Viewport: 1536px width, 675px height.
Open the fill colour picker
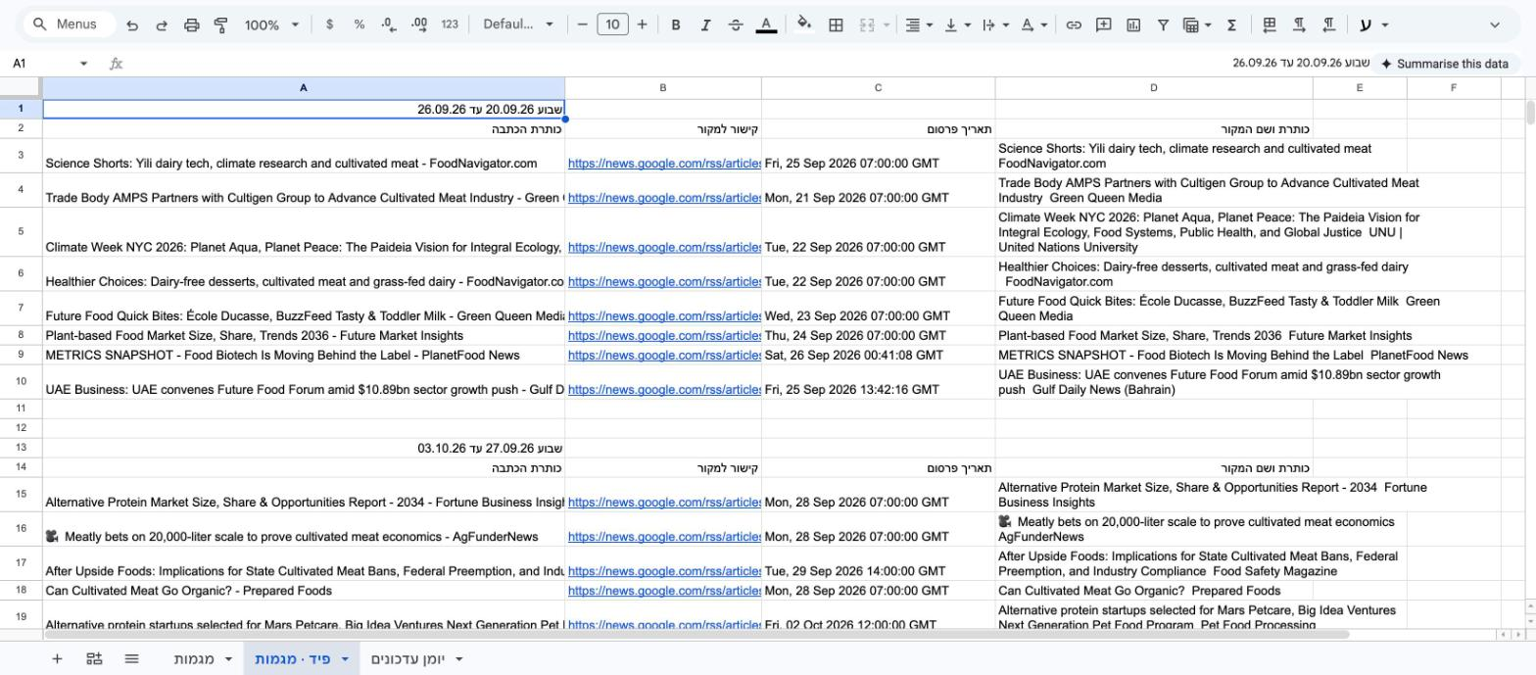click(x=804, y=24)
